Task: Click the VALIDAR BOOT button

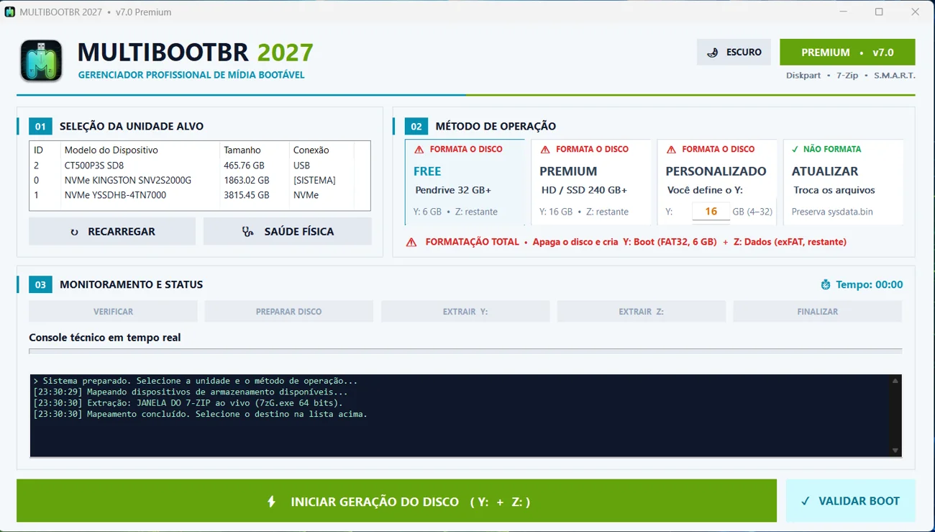Action: [850, 501]
